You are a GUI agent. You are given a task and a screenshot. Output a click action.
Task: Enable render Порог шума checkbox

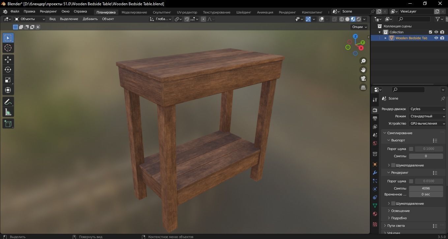pyautogui.click(x=411, y=181)
